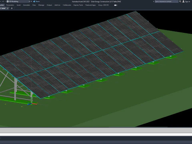
Task: Open the Express Tools ribbon tab
Action: point(78,5)
